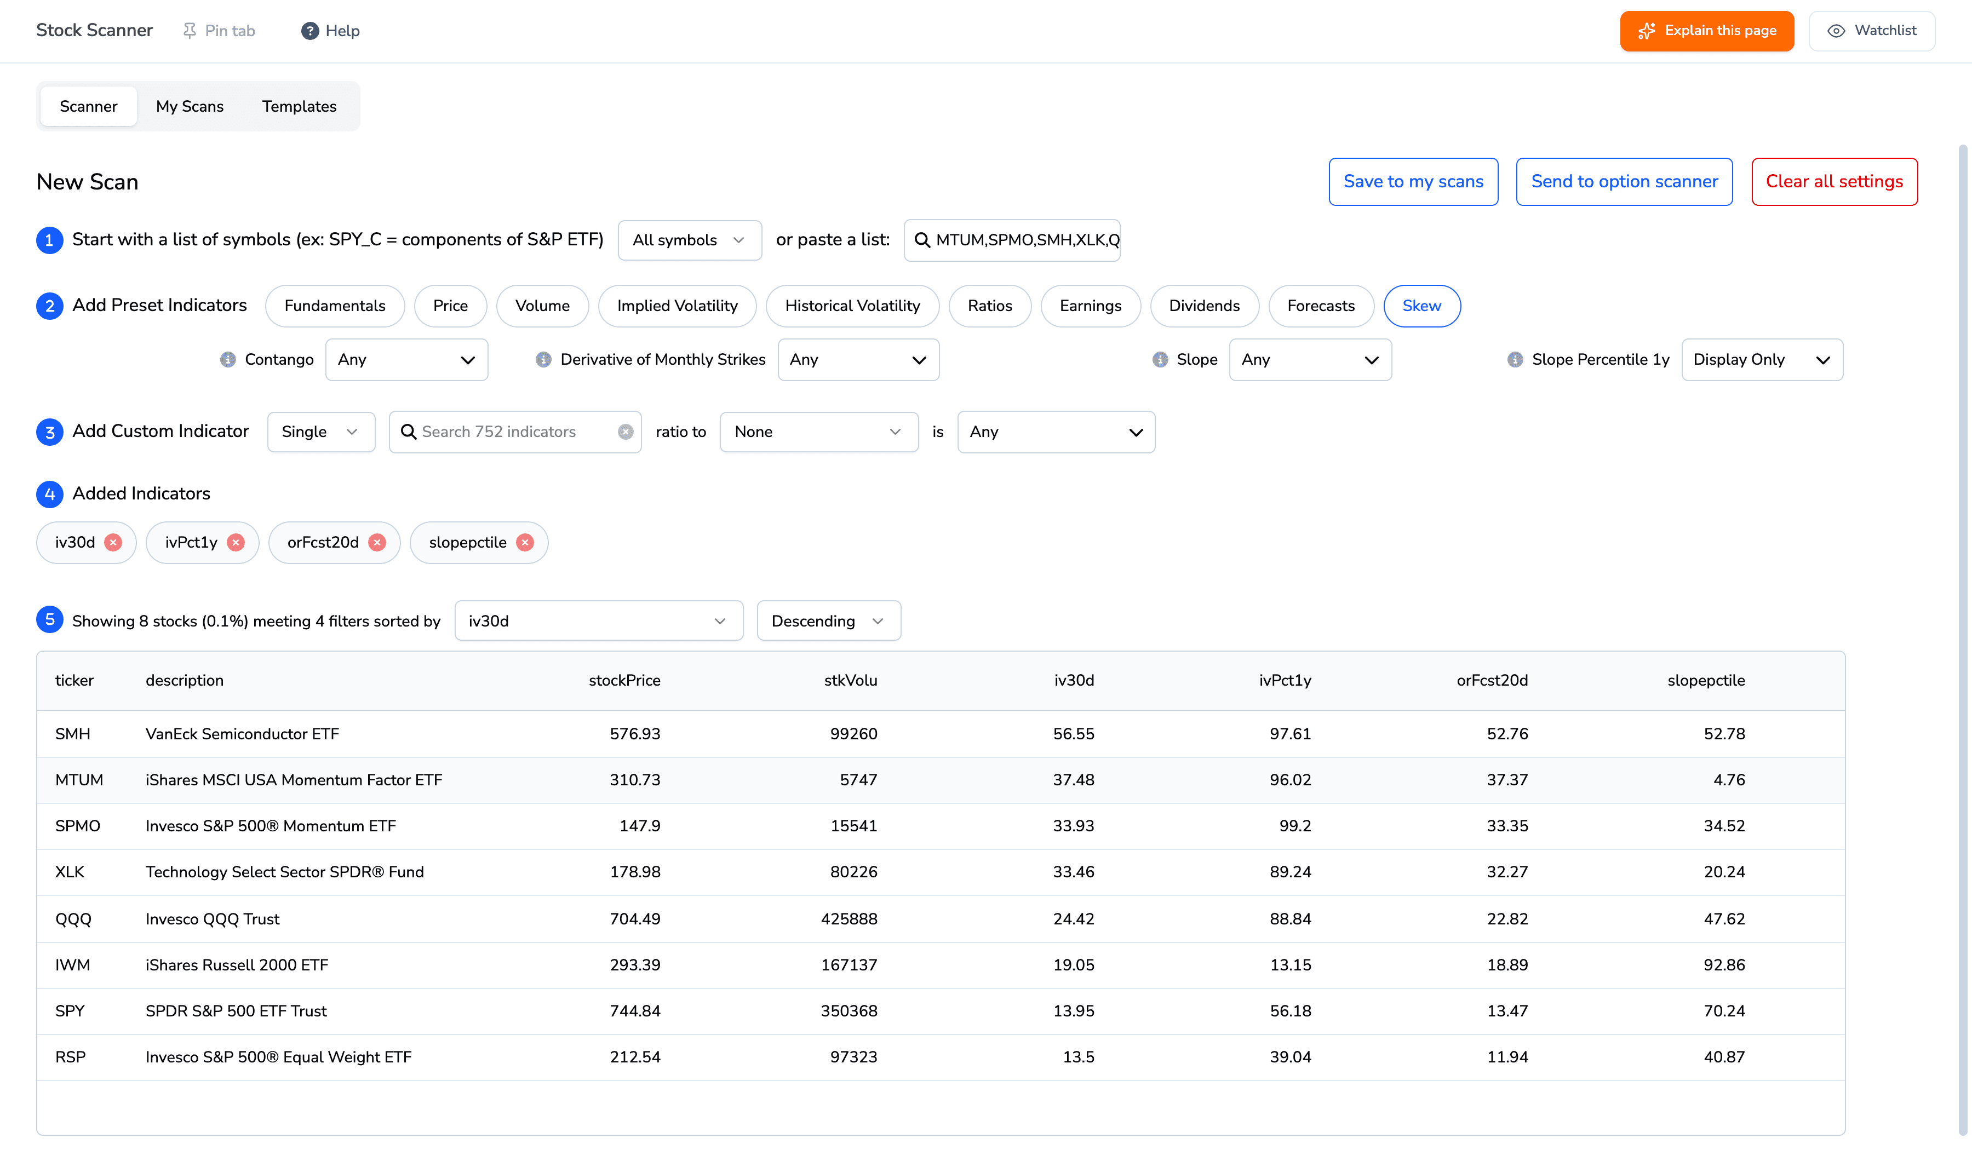Click the iShares Russell 2000 ETF description
Image resolution: width=1972 pixels, height=1161 pixels.
pos(237,964)
